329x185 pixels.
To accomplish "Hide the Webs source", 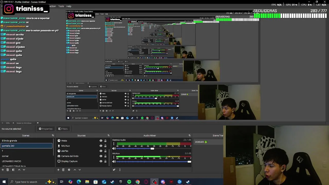I will pyautogui.click(x=101, y=141).
